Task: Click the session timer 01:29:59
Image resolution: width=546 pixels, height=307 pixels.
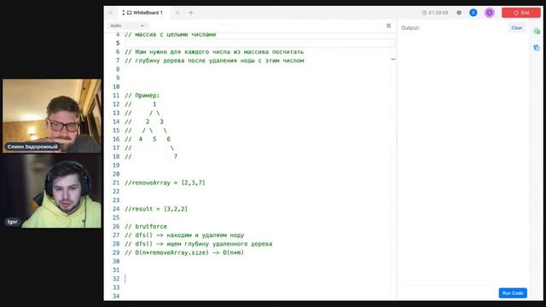Action: click(x=435, y=13)
